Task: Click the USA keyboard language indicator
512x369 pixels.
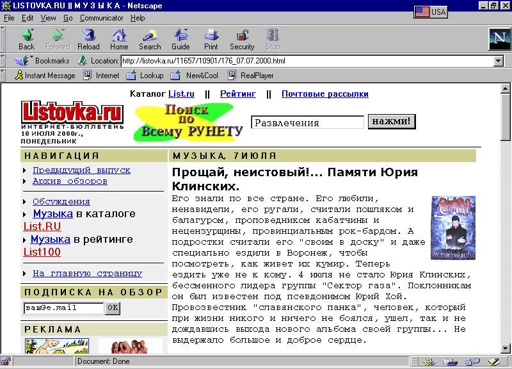Action: coord(430,12)
